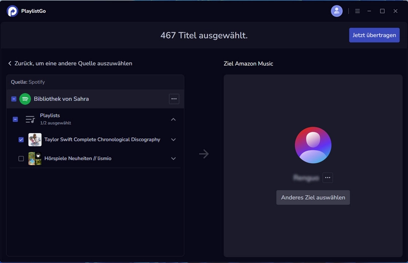Screen dimensions: 408x263
Task: Uncheck Taylor Swift Complete Chronological Discography
Action: 21,140
